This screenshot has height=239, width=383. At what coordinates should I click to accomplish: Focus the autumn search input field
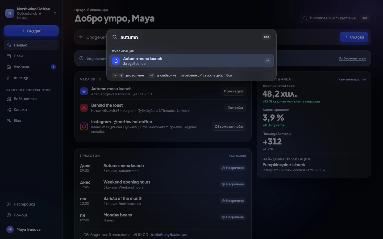[x=189, y=37]
